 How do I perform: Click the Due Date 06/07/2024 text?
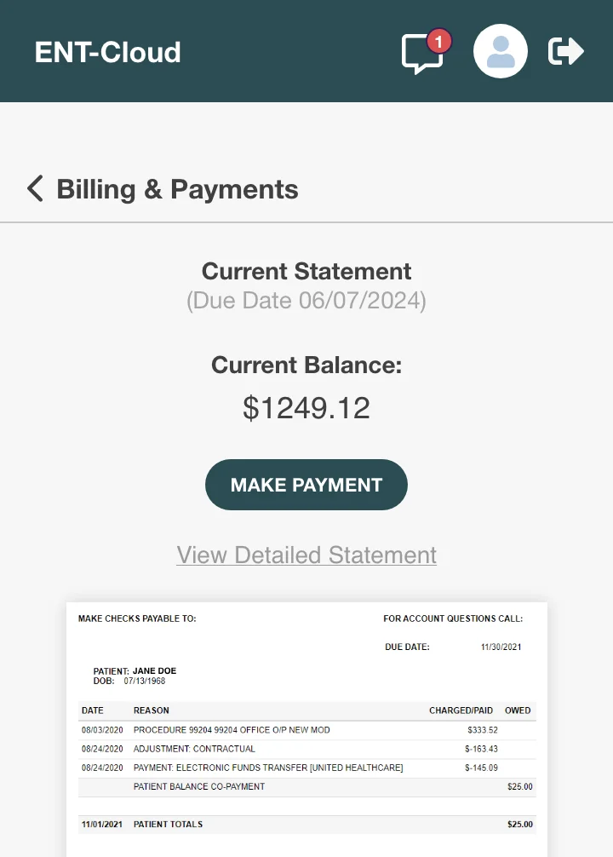pos(306,300)
